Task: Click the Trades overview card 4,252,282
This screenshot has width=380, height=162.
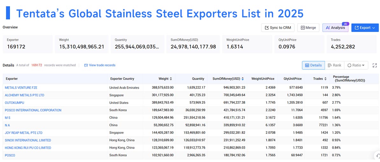Action: point(352,44)
